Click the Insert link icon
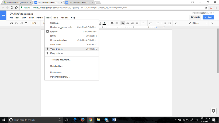Viewport: 219px width, 123px height. pos(112,23)
